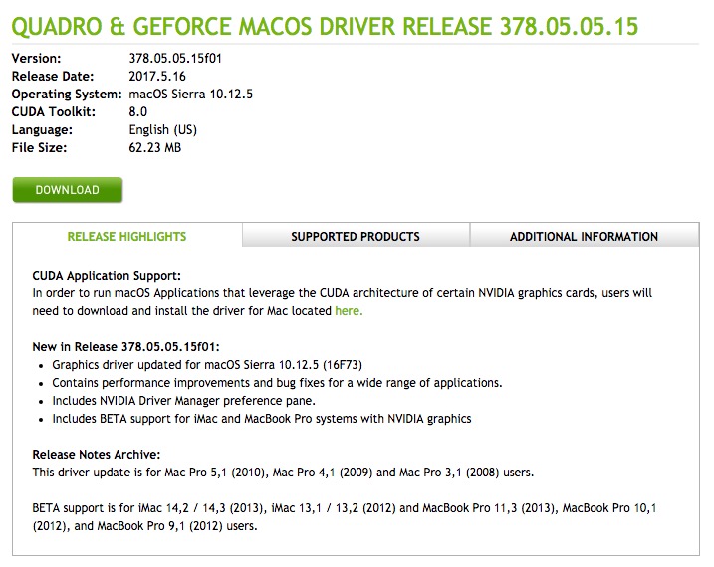Click the English (US) language value
The height and width of the screenshot is (567, 714).
163,130
